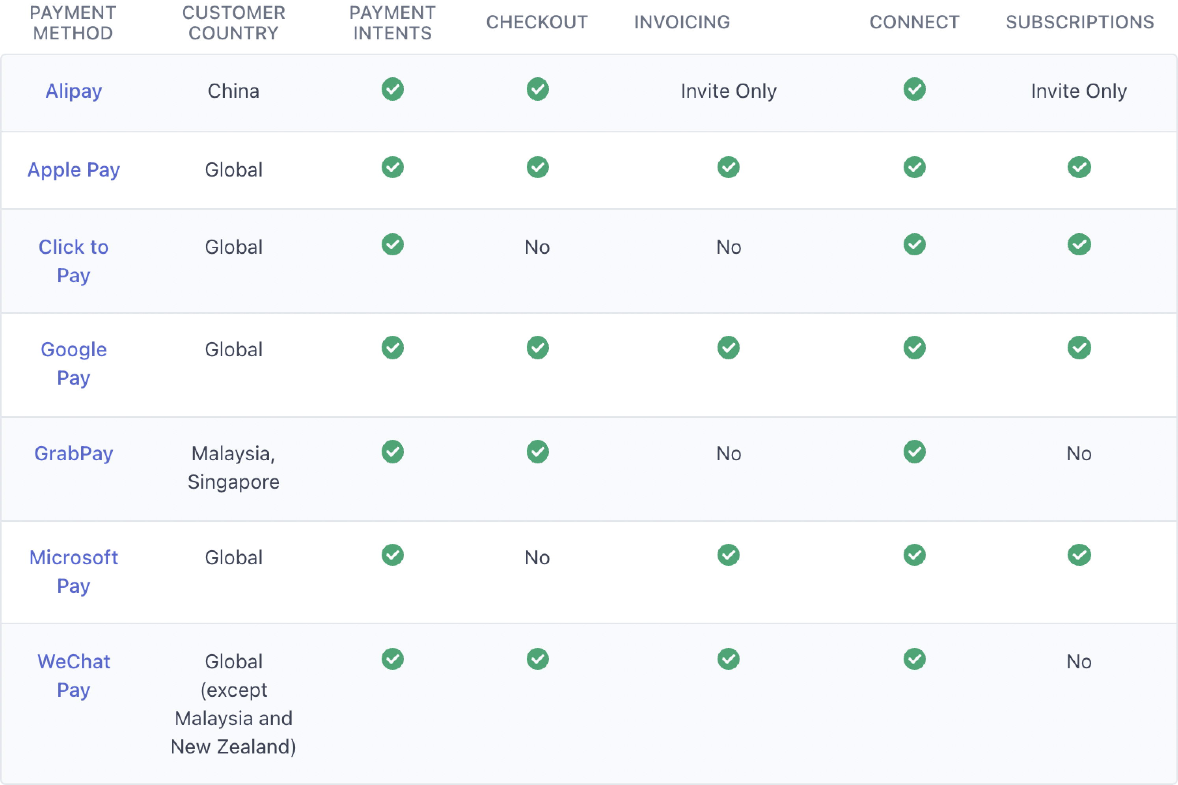The width and height of the screenshot is (1178, 785).
Task: Open the Google Pay link
Action: (74, 363)
